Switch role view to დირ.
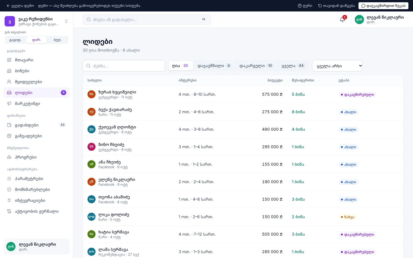Image resolution: width=413 pixels, height=258 pixels. 36,40
